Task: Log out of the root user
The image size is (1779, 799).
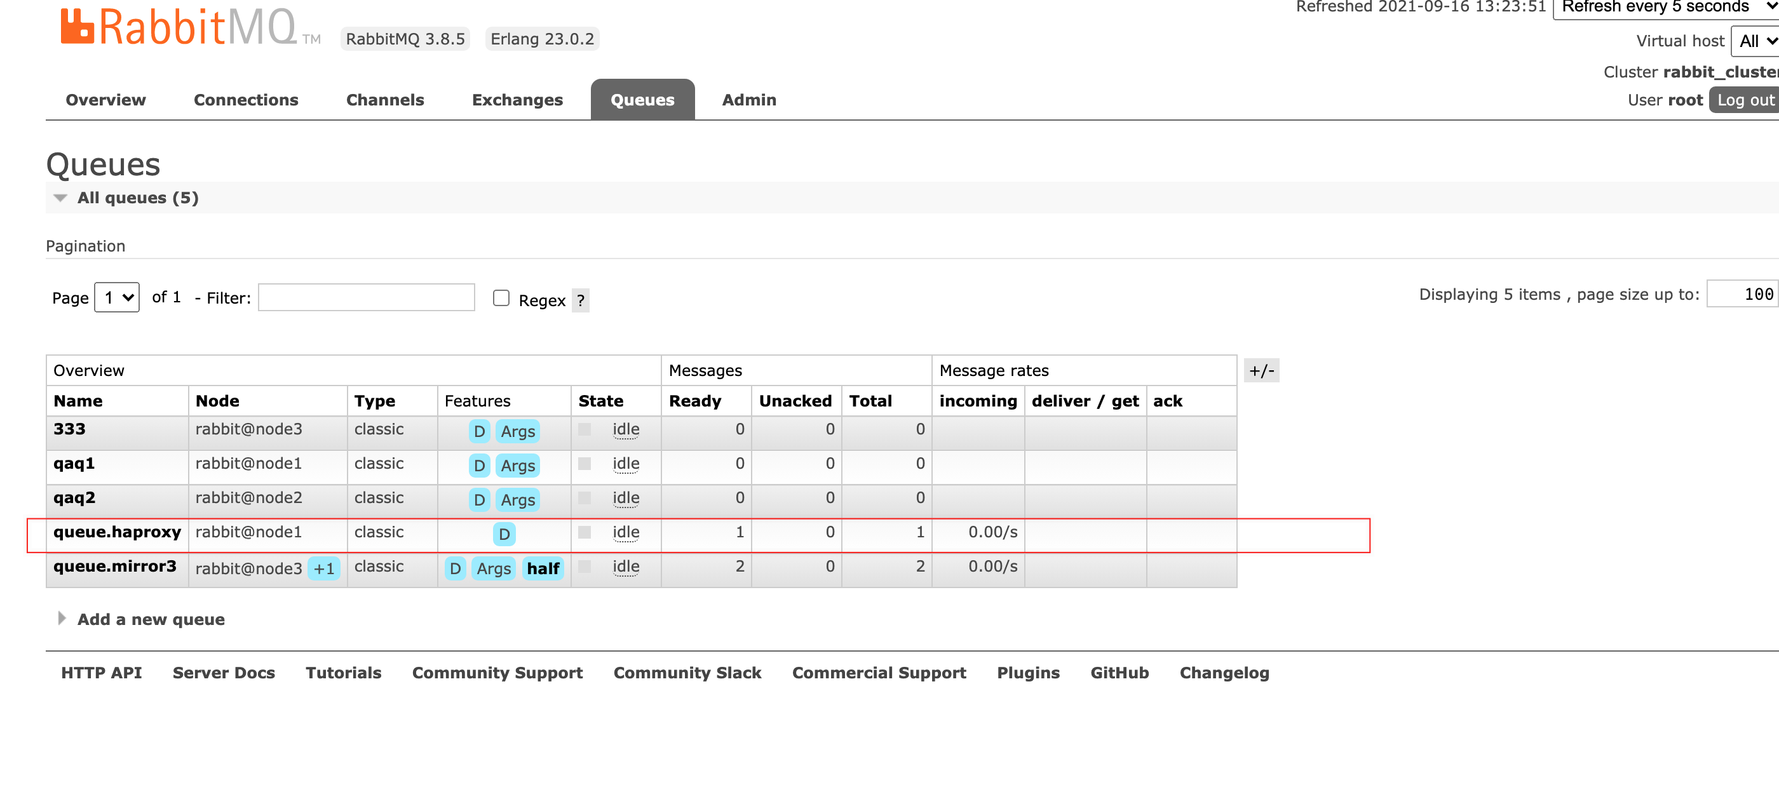Action: [x=1745, y=100]
